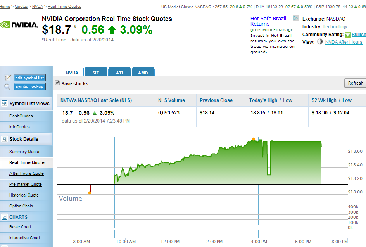Click the notepad icon beside edit symbol list
Image resolution: width=366 pixels, height=247 pixels.
click(7, 78)
